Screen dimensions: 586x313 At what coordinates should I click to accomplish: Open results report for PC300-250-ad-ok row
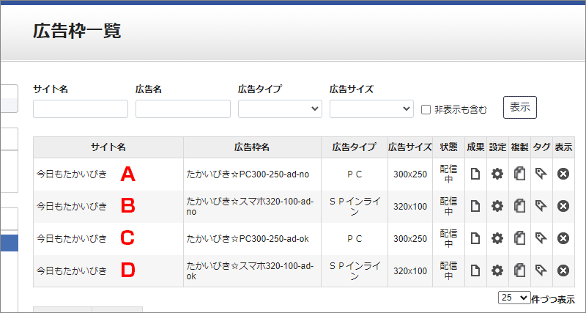tap(475, 238)
